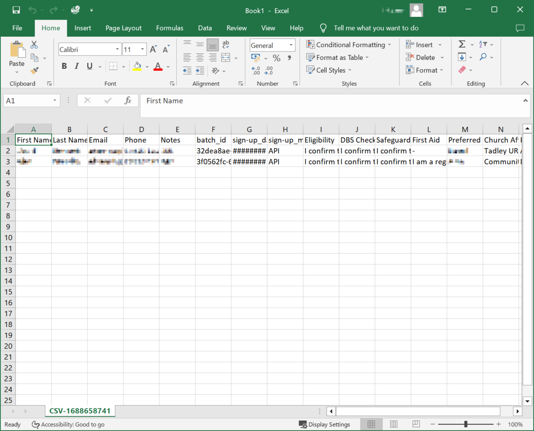Cut selection with scissors icon
The width and height of the screenshot is (534, 431).
tap(34, 45)
